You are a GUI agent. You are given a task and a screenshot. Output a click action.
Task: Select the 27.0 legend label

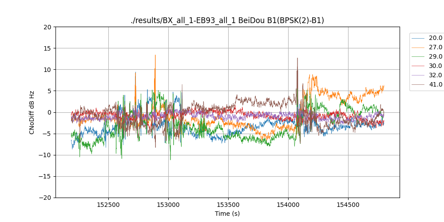pos(436,48)
